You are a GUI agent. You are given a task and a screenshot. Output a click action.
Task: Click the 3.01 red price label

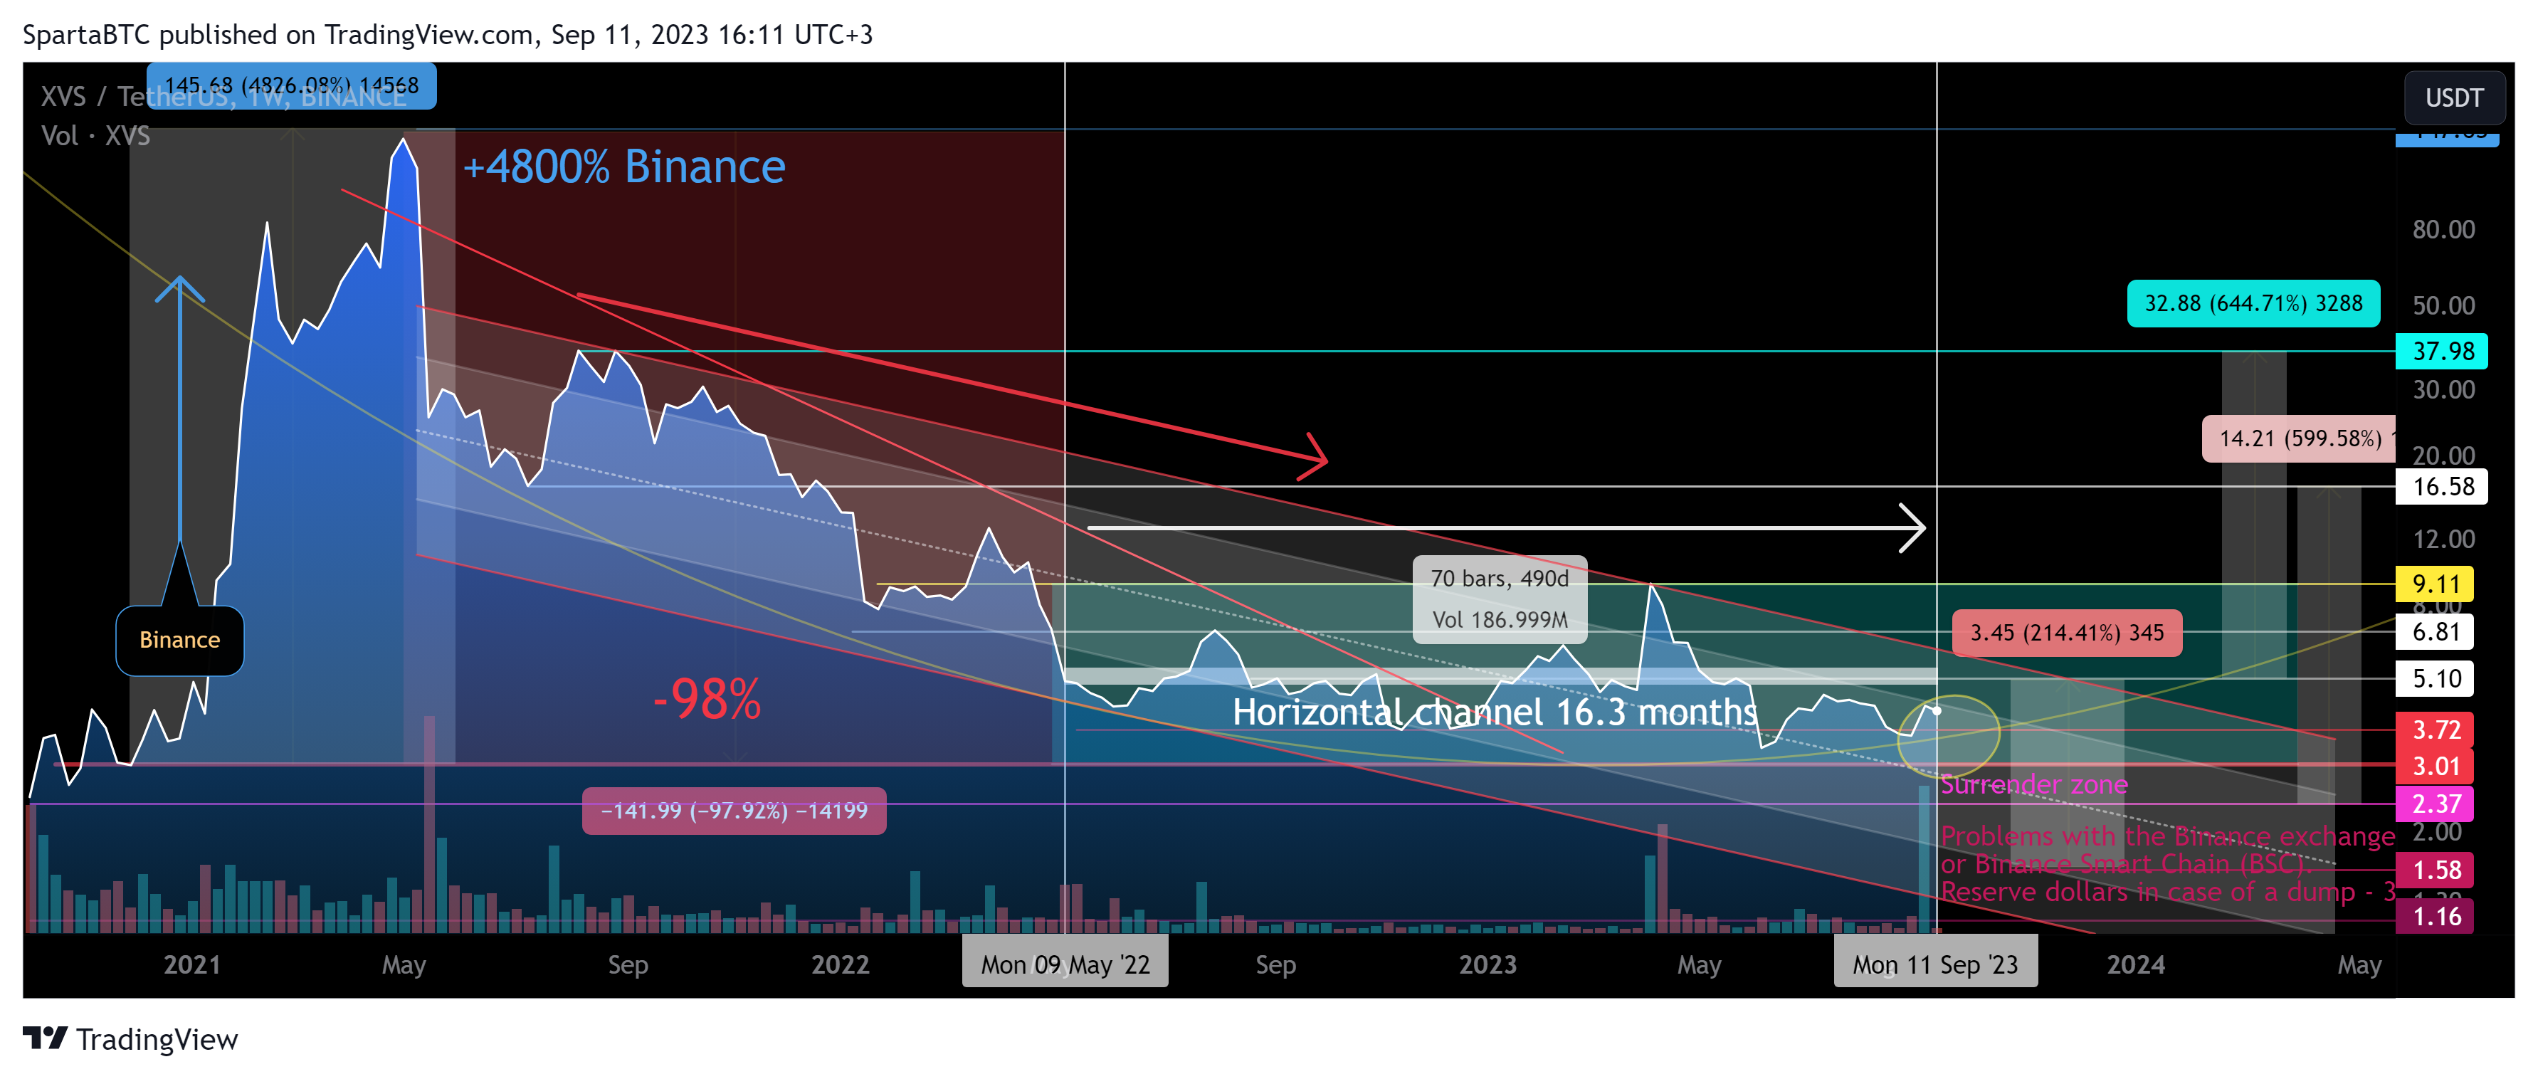tap(2435, 766)
